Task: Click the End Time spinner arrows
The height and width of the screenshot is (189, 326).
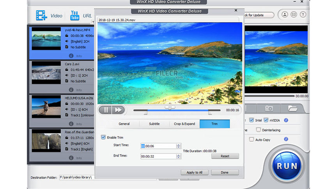Action: click(178, 156)
